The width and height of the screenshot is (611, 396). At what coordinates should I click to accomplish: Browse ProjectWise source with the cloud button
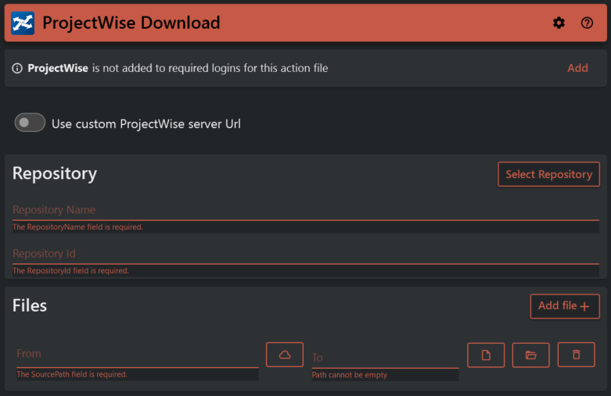pos(285,355)
